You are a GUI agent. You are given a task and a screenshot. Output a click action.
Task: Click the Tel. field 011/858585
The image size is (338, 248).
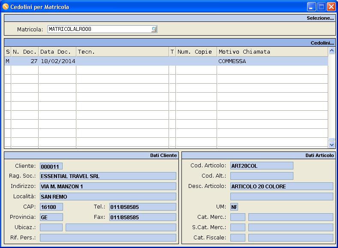point(143,207)
